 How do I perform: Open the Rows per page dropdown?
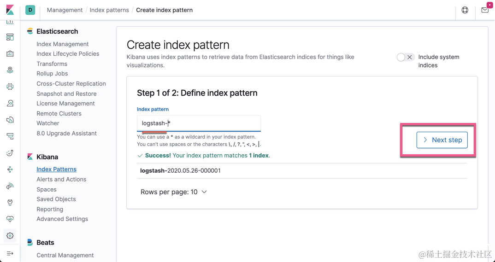pyautogui.click(x=174, y=192)
